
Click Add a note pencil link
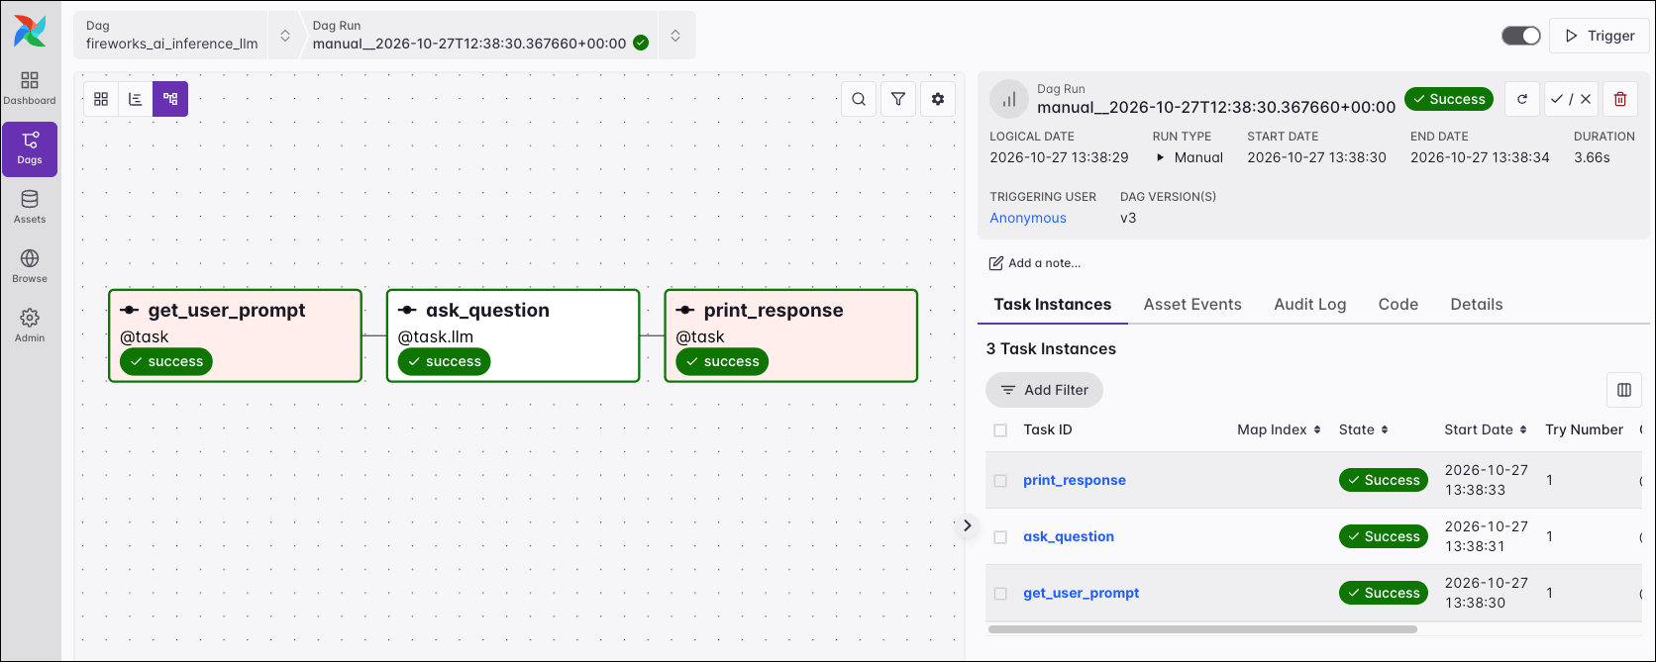[1035, 263]
